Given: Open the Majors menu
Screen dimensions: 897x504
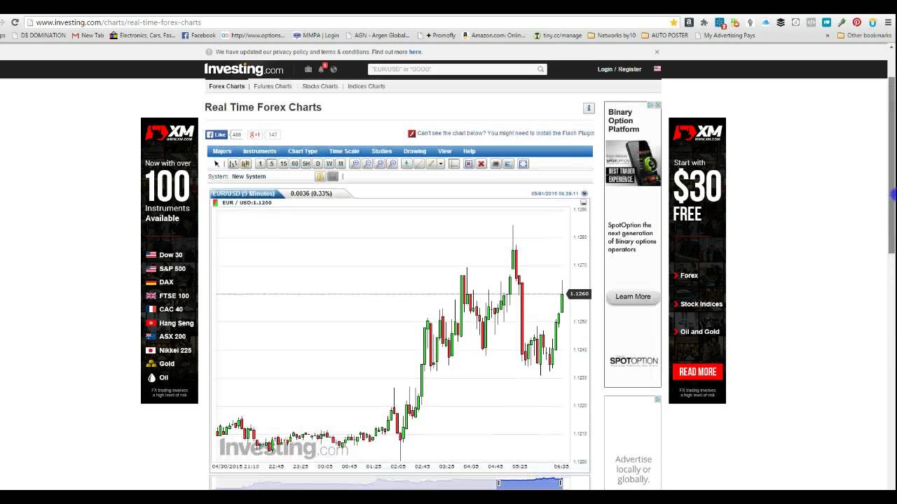Looking at the screenshot, I should 222,151.
